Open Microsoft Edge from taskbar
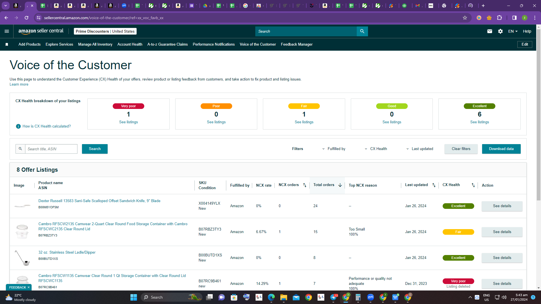The height and width of the screenshot is (304, 541). pyautogui.click(x=271, y=297)
